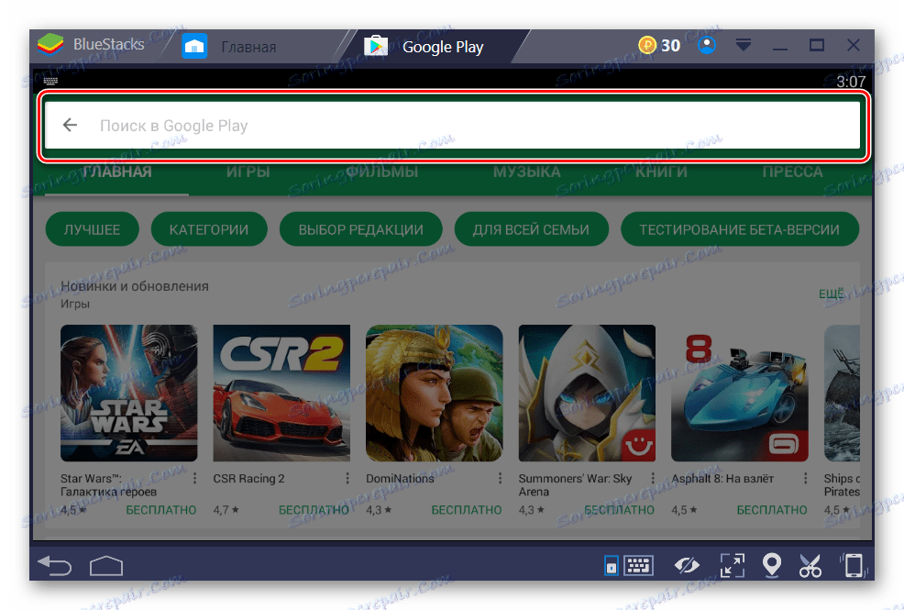Click БЕСПЛАТНО under Summoners' War

point(619,510)
